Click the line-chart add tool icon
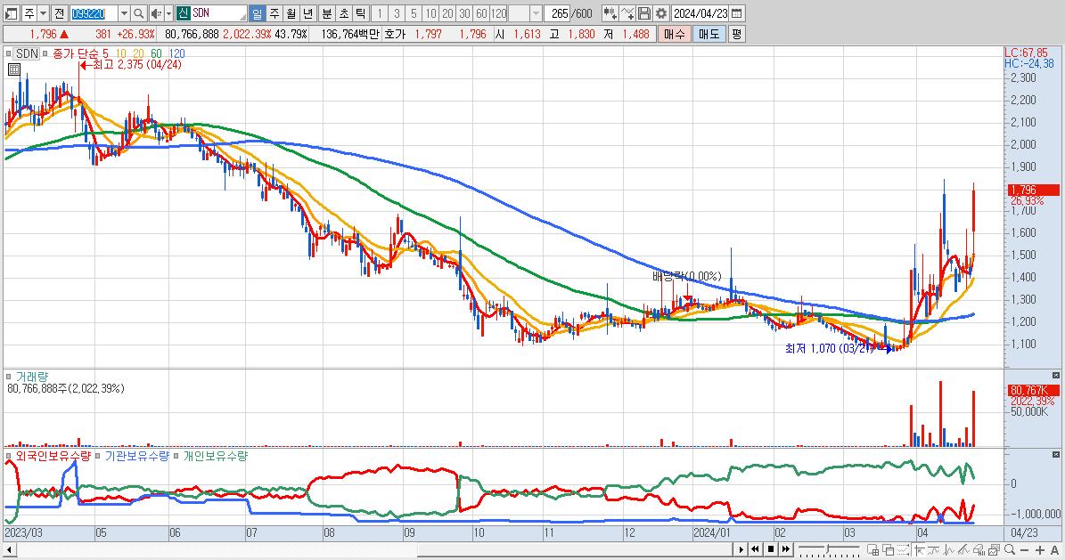 point(627,12)
